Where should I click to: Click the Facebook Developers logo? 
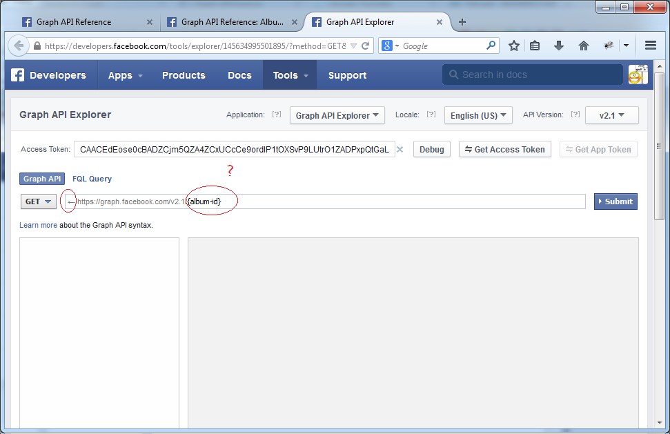tap(48, 75)
